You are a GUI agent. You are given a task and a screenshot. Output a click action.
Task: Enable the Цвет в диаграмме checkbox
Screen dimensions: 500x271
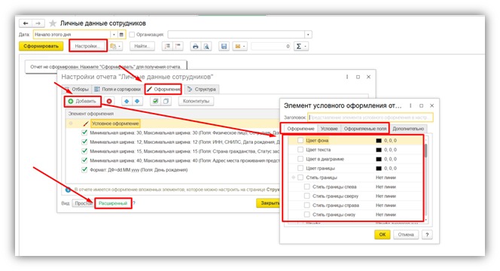click(300, 159)
